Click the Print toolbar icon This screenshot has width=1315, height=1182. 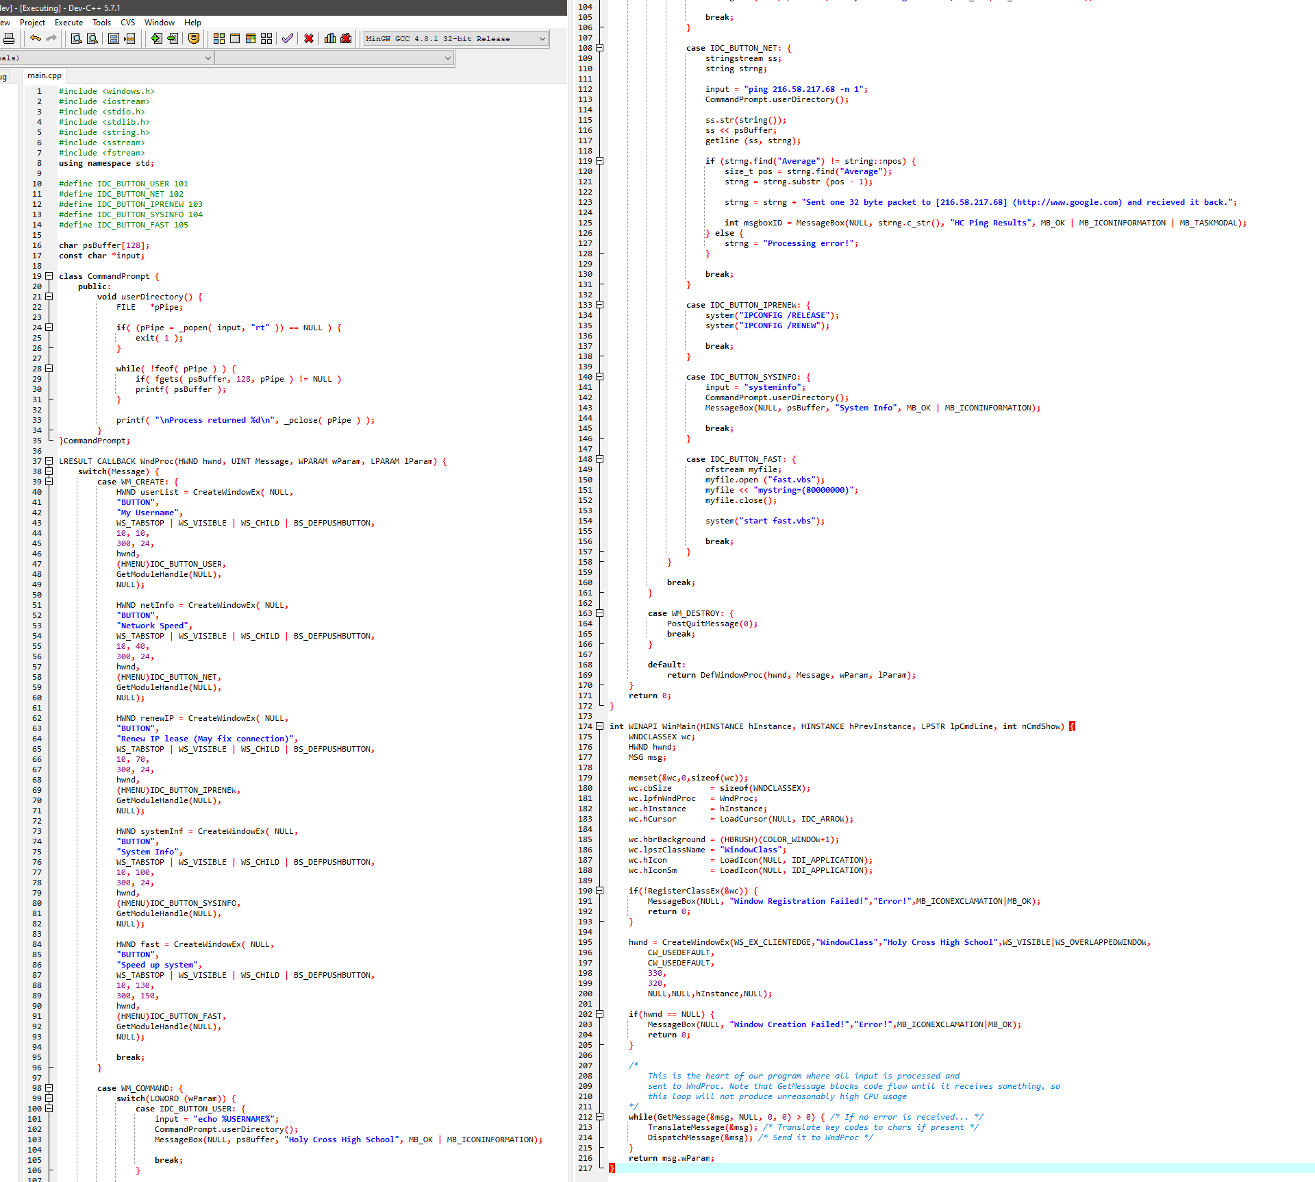pyautogui.click(x=8, y=38)
